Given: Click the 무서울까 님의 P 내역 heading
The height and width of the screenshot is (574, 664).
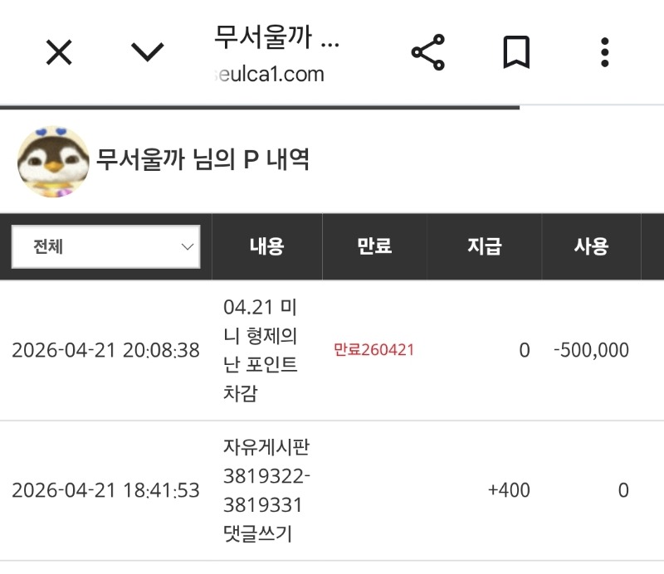Looking at the screenshot, I should (x=203, y=159).
